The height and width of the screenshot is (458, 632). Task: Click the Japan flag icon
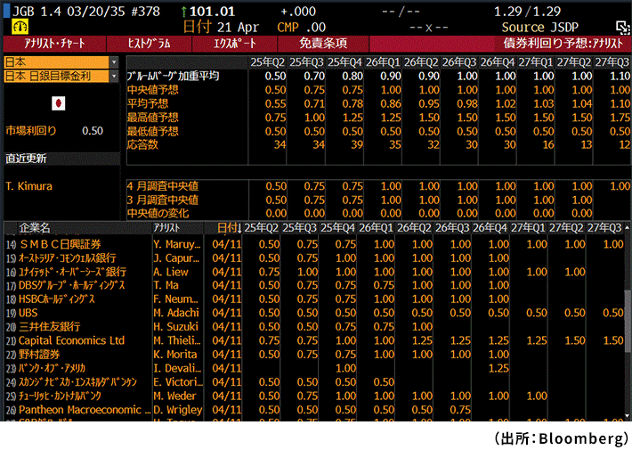pos(59,103)
